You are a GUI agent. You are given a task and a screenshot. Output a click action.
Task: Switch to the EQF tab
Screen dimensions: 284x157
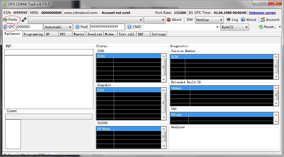(x=143, y=34)
